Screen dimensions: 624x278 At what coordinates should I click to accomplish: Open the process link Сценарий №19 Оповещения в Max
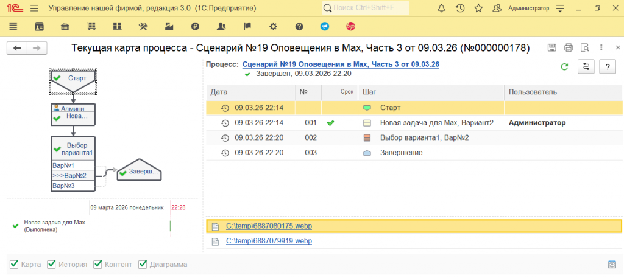point(341,64)
